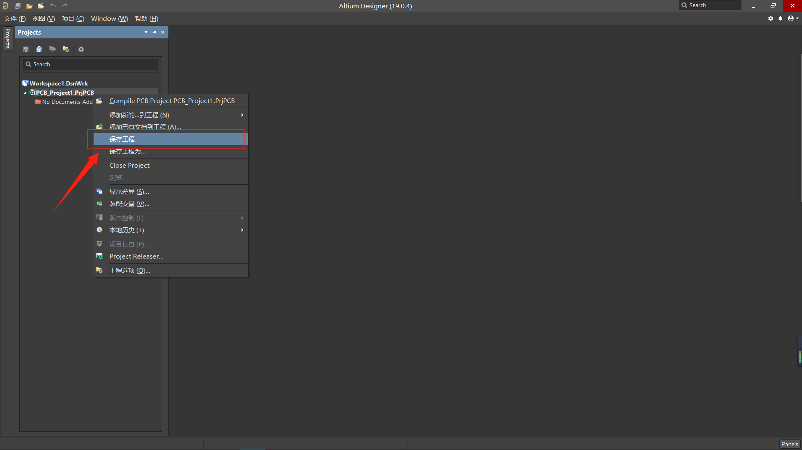Viewport: 802px width, 450px height.
Task: Redo the last undone action
Action: coord(64,5)
